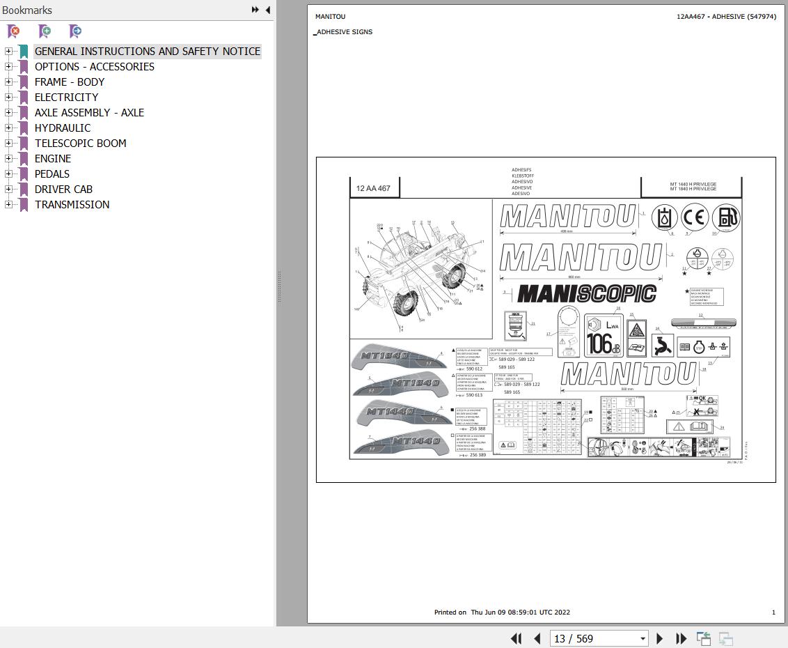Screen dimensions: 788x648
Task: Open FRAME - BODY bookmark
Action: point(70,82)
